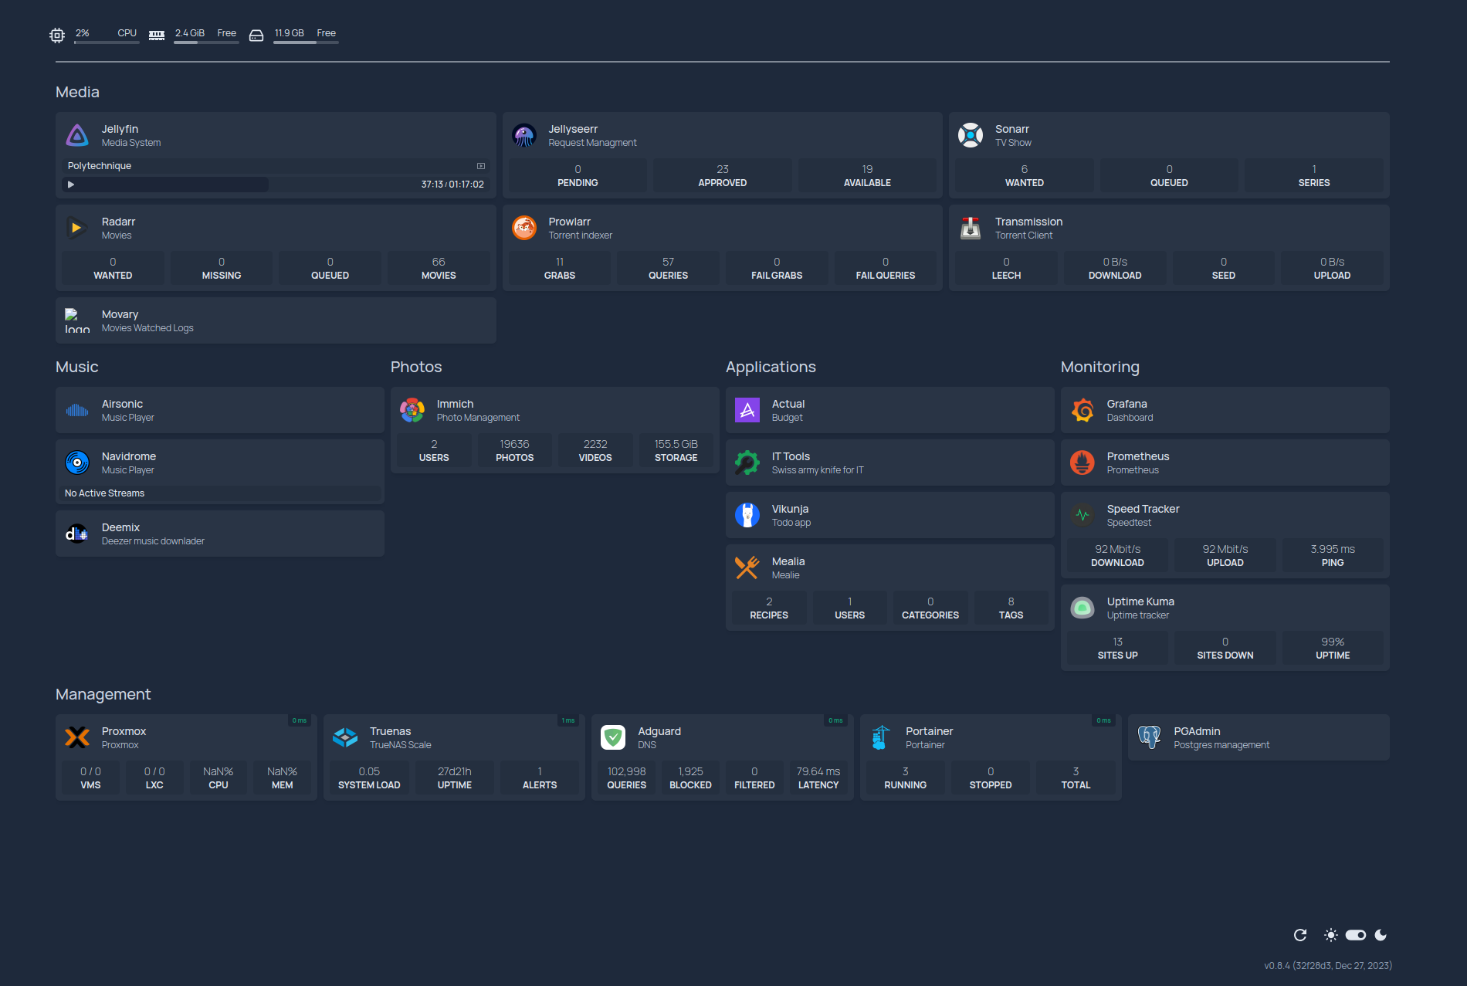Open the Deemix icon

click(x=77, y=534)
